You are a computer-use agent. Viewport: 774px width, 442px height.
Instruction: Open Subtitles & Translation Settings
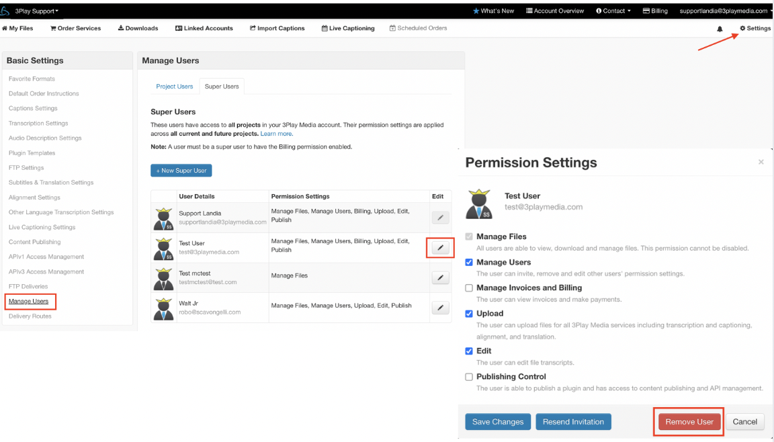pos(51,183)
